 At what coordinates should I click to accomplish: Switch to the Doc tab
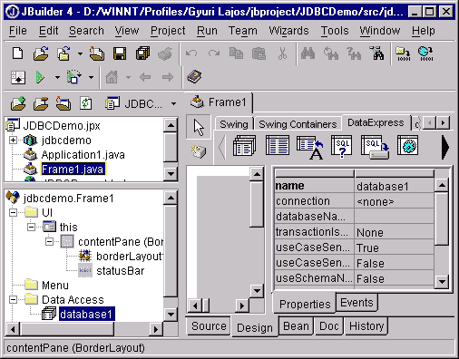click(x=328, y=326)
